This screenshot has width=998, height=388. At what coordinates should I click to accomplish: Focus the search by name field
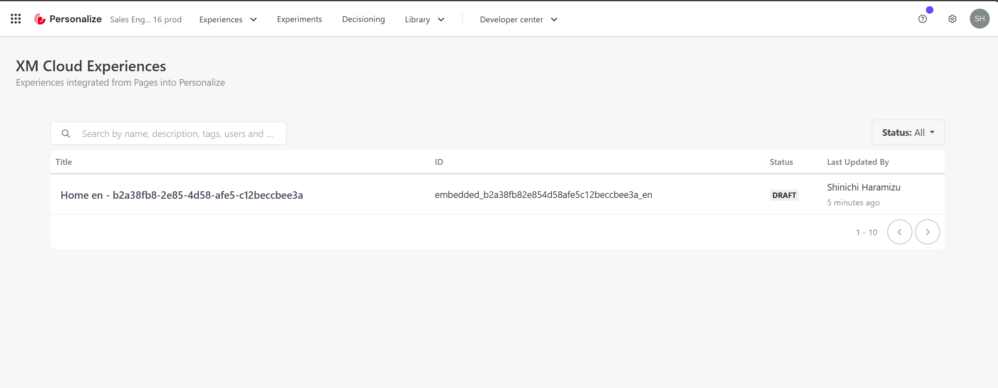coord(177,134)
